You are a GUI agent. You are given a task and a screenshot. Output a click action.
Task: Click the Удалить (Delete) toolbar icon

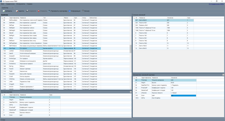click(17, 11)
